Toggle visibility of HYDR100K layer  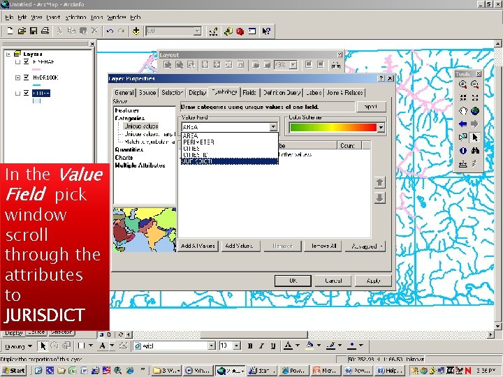pos(27,77)
